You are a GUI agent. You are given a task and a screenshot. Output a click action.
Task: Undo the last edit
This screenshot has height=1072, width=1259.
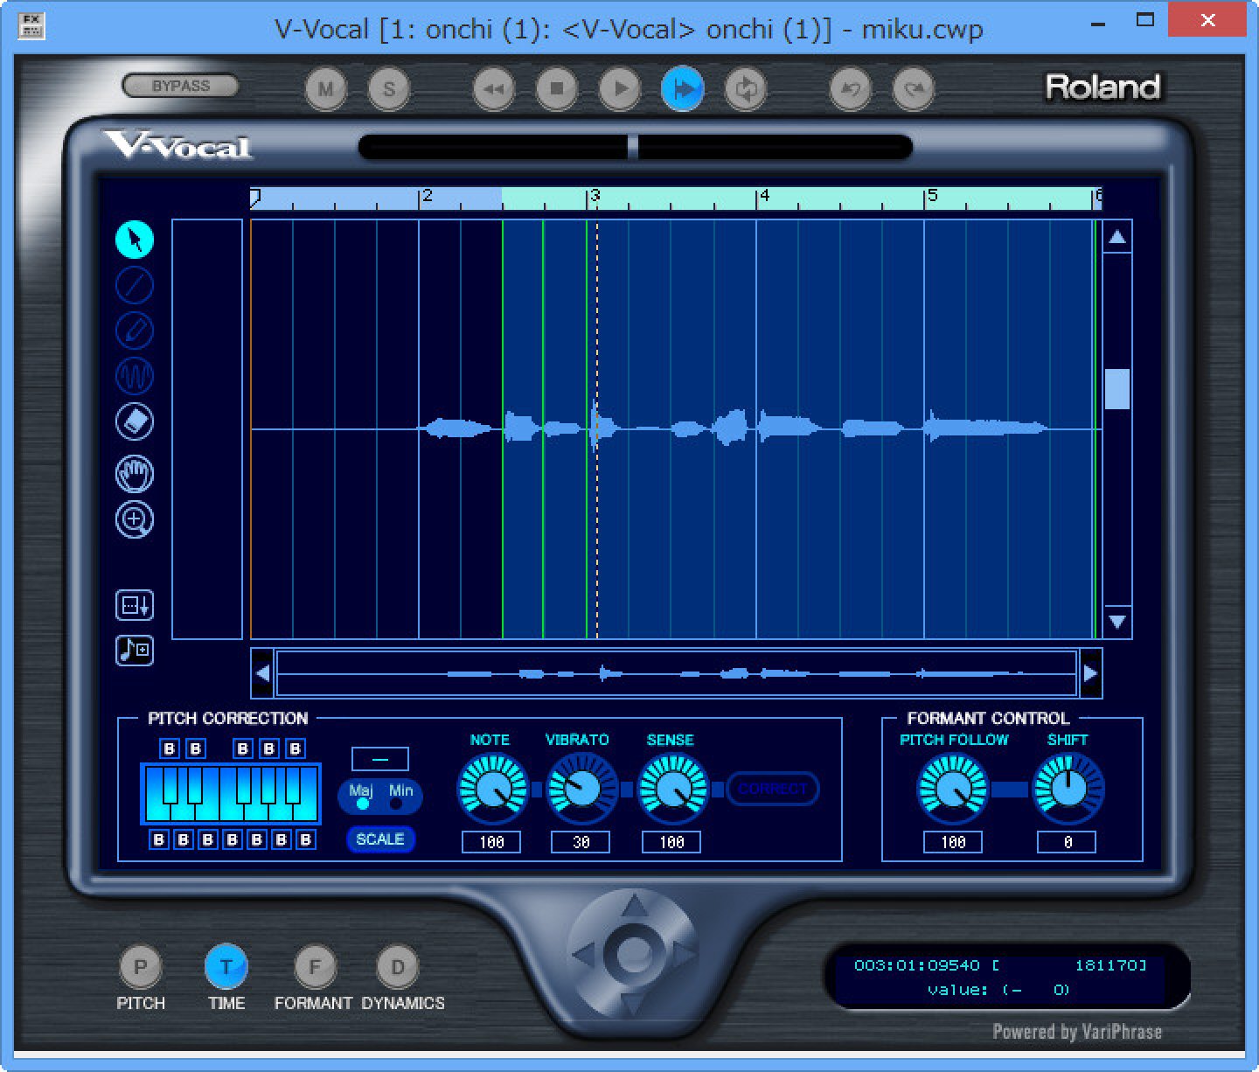851,88
